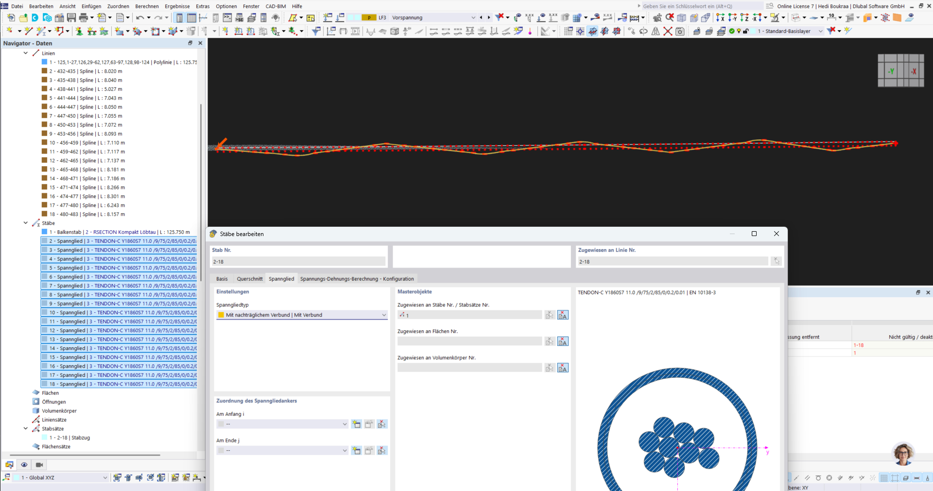This screenshot has width=933, height=491.
Task: Toggle the layer lock icon beside Standard-Basislayer
Action: 746,31
